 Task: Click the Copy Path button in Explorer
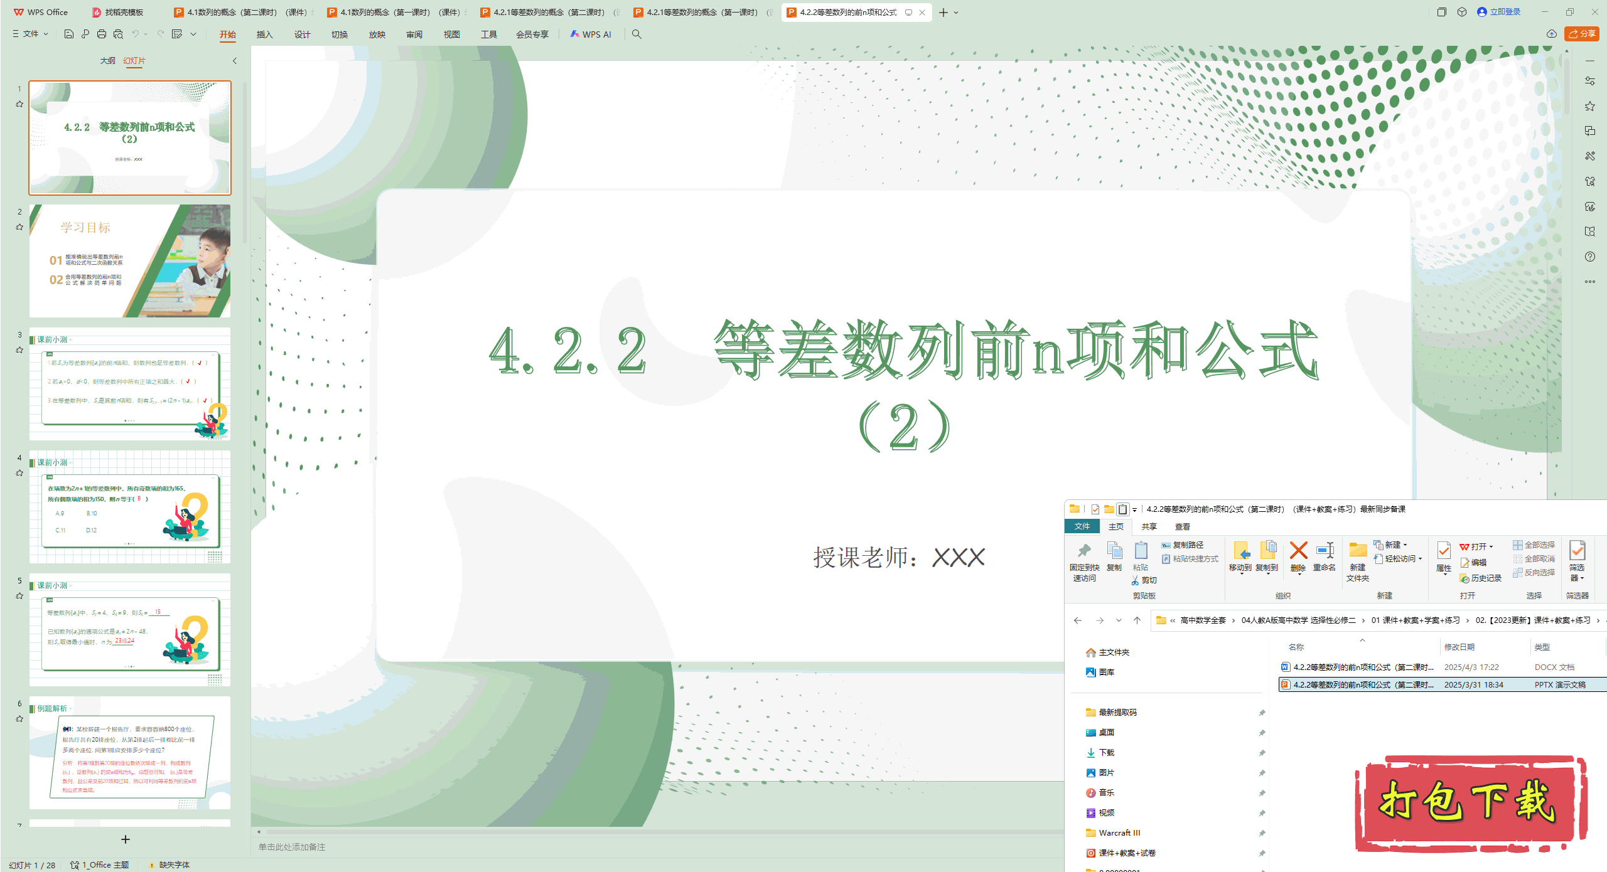pos(1183,545)
